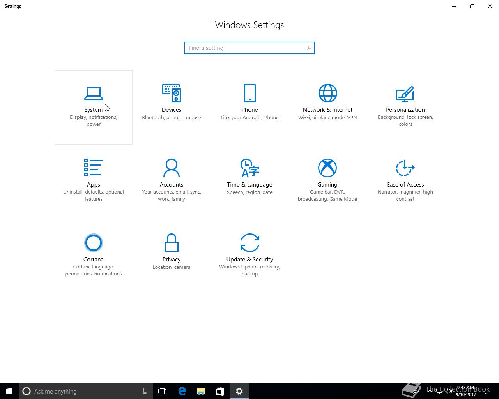Open the Privacy settings category

pyautogui.click(x=172, y=257)
